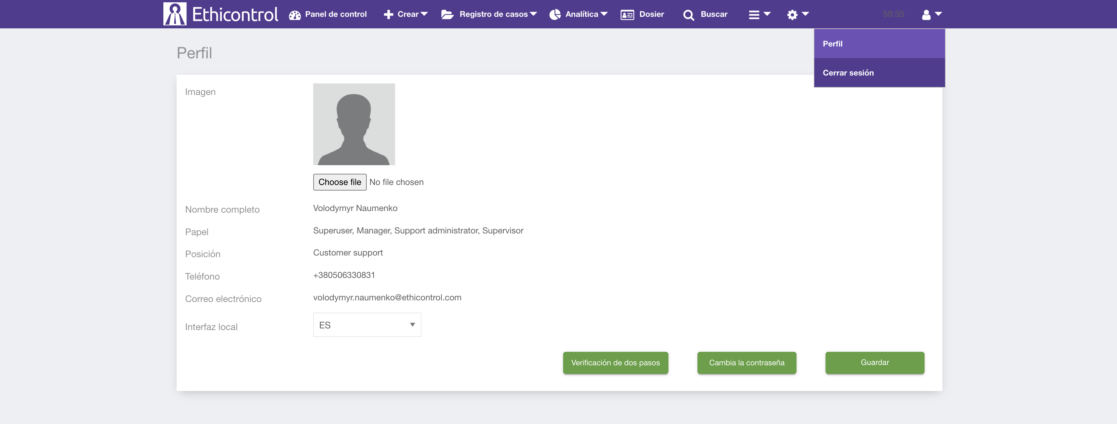Click Registro de casos folder icon

click(447, 15)
